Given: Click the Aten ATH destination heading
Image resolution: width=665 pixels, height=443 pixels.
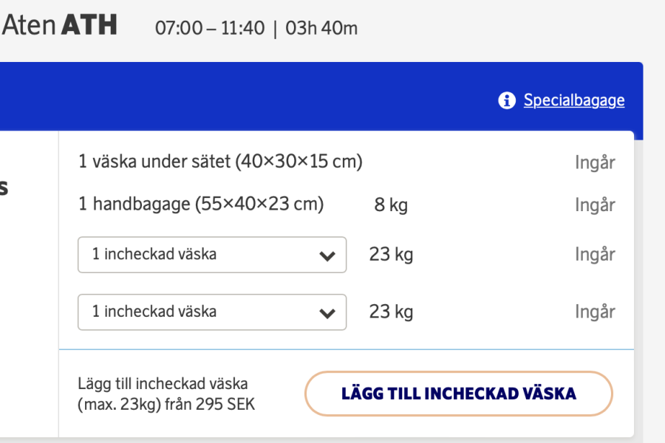Looking at the screenshot, I should (x=59, y=24).
